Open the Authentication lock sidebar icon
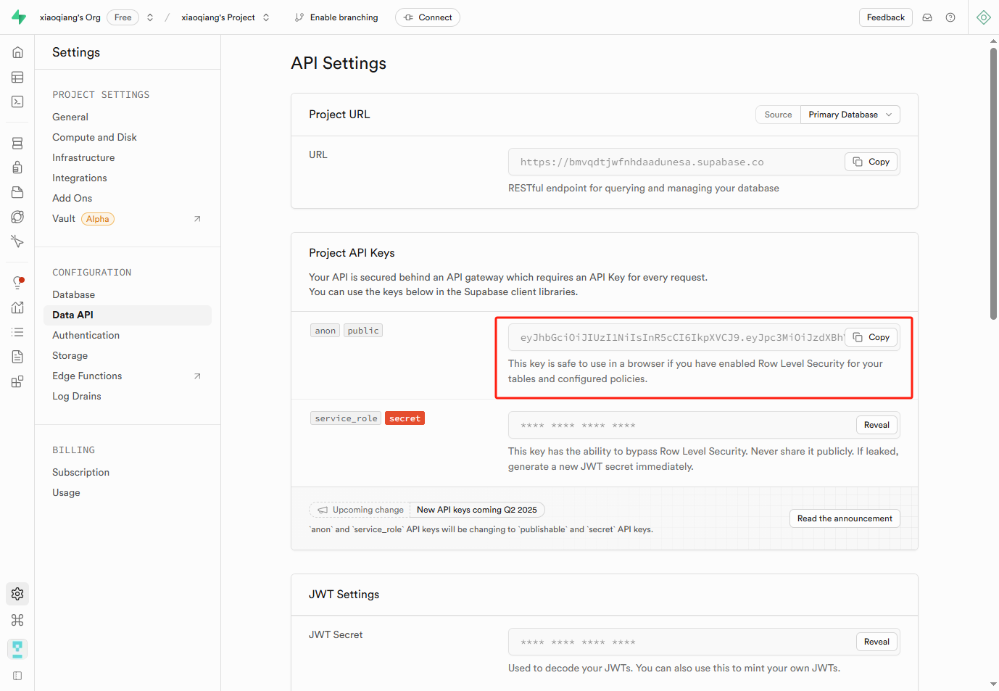Image resolution: width=999 pixels, height=691 pixels. tap(17, 167)
